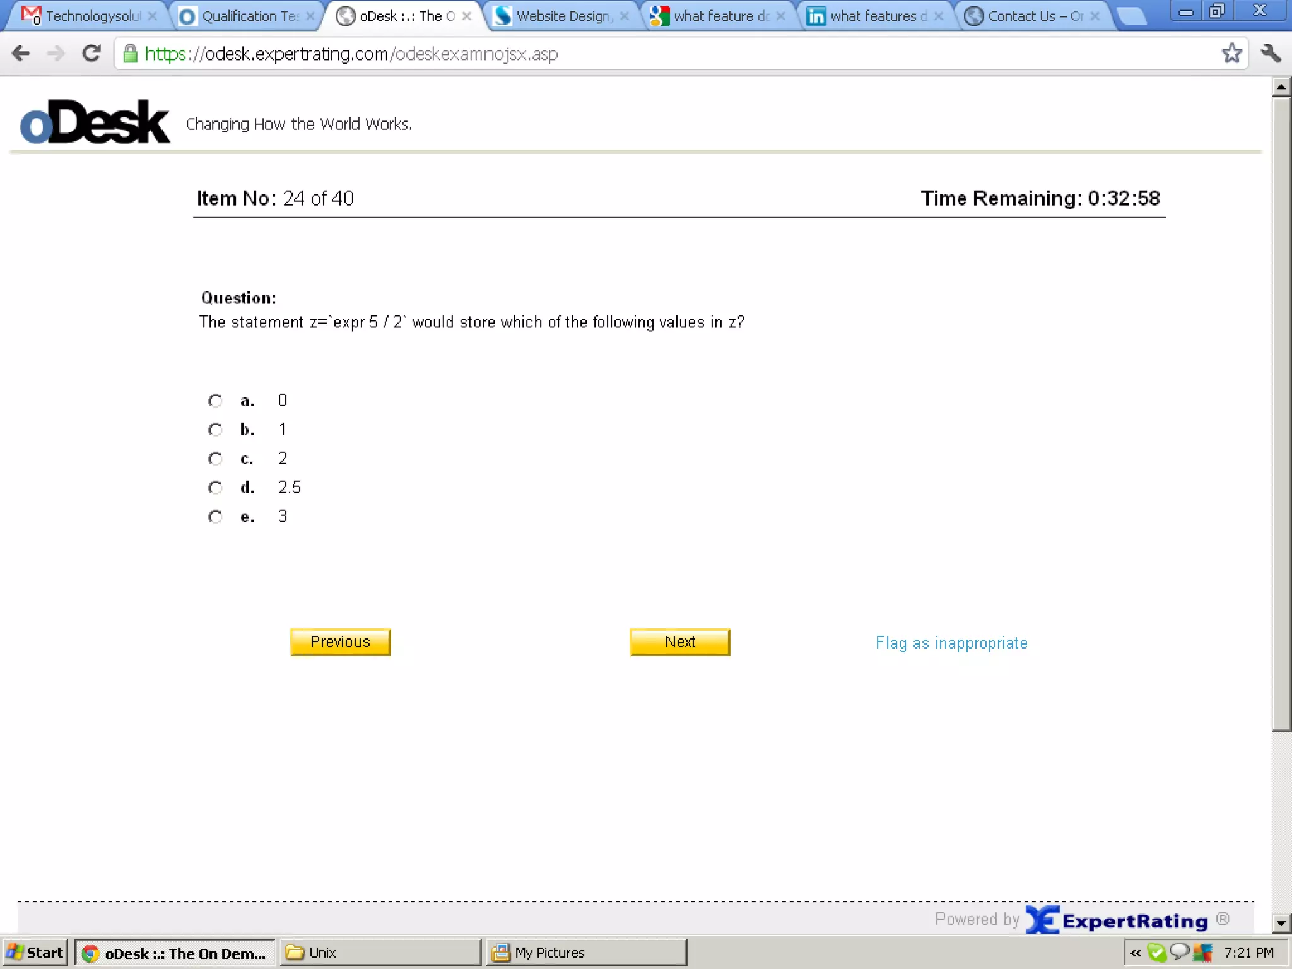The width and height of the screenshot is (1292, 969).
Task: Open the My Pictures taskbar button
Action: [585, 953]
